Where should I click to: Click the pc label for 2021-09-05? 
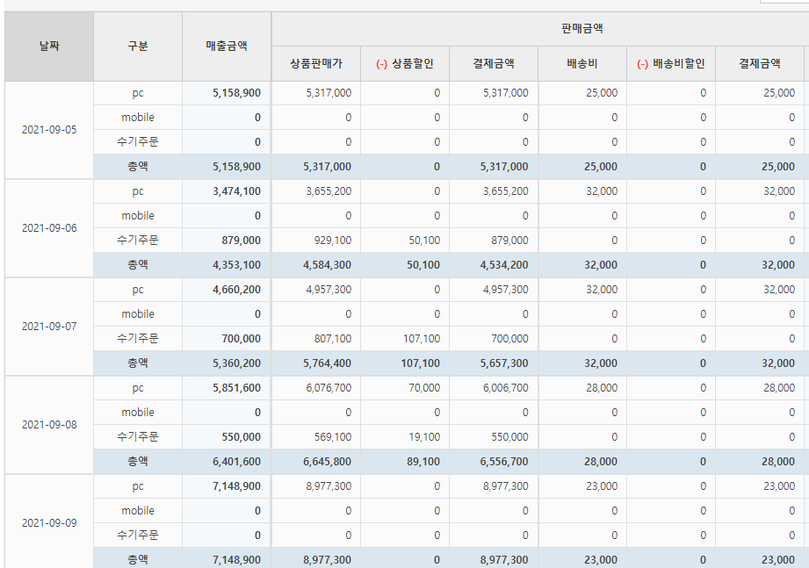coord(138,93)
